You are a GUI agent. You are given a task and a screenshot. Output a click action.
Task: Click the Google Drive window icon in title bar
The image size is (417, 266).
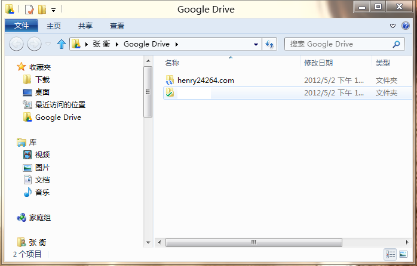click(10, 10)
